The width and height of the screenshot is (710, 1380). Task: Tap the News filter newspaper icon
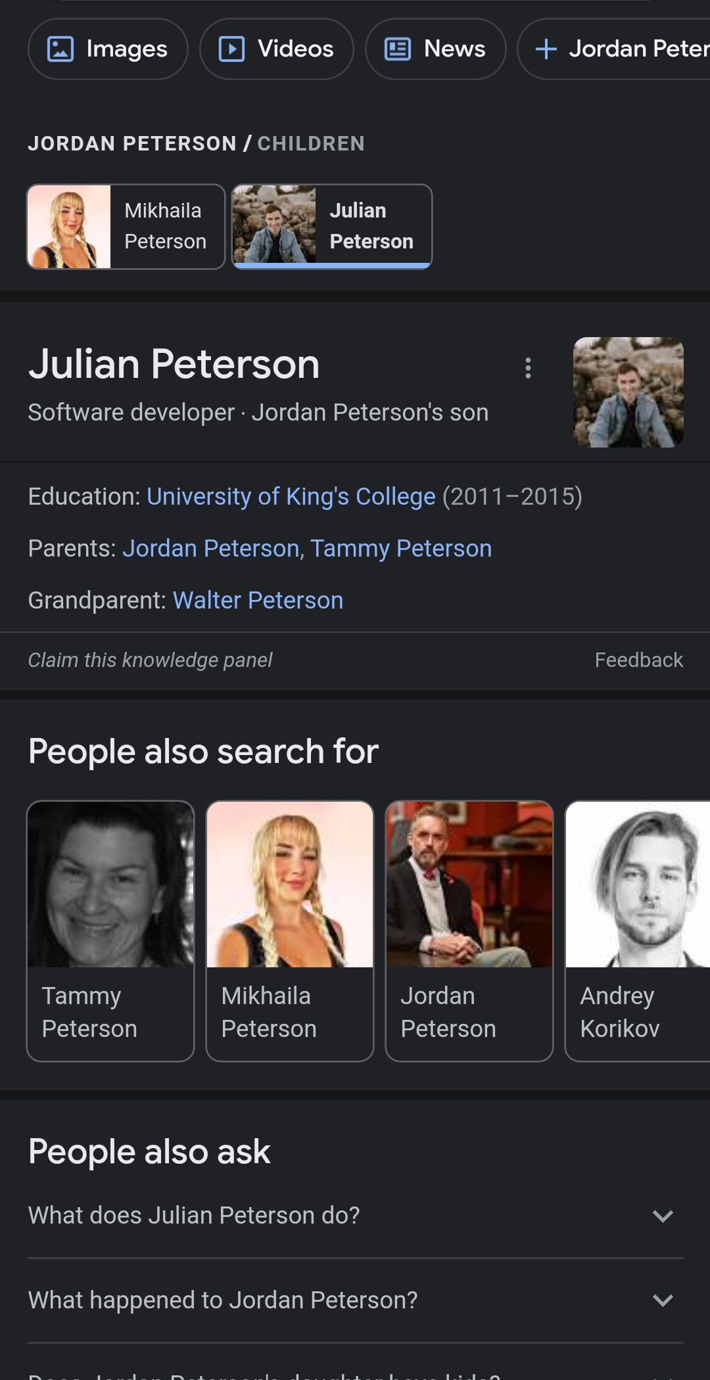coord(398,49)
